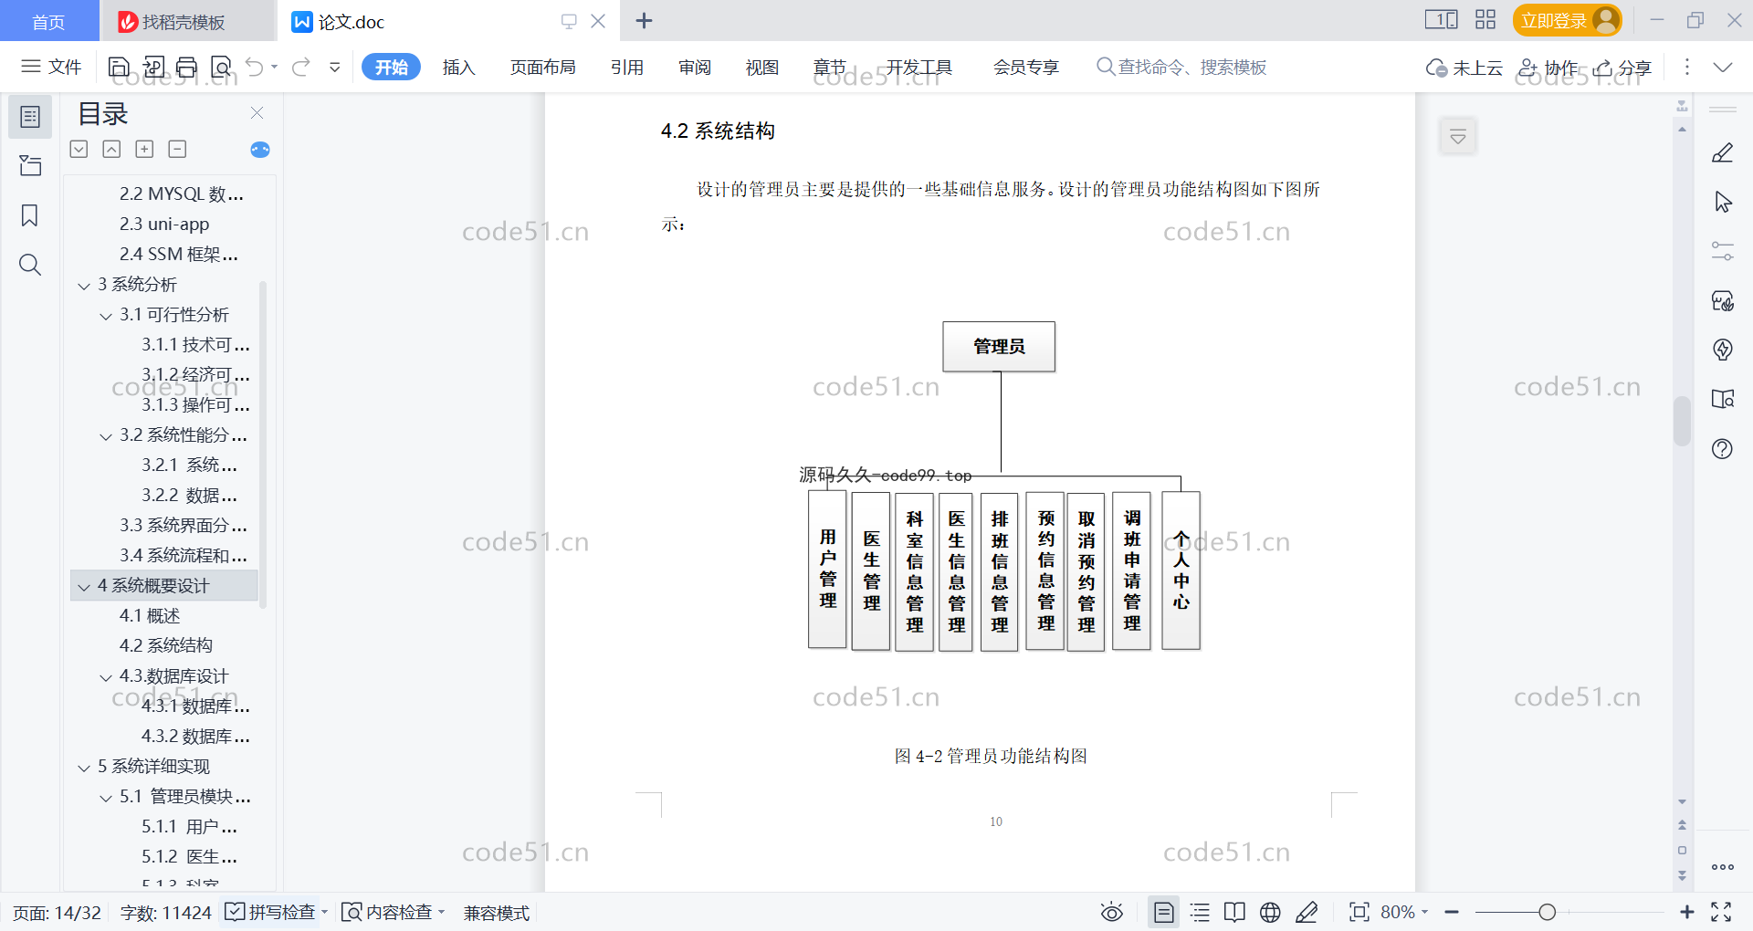1753x931 pixels.
Task: Switch to reading view mode
Action: (x=1234, y=912)
